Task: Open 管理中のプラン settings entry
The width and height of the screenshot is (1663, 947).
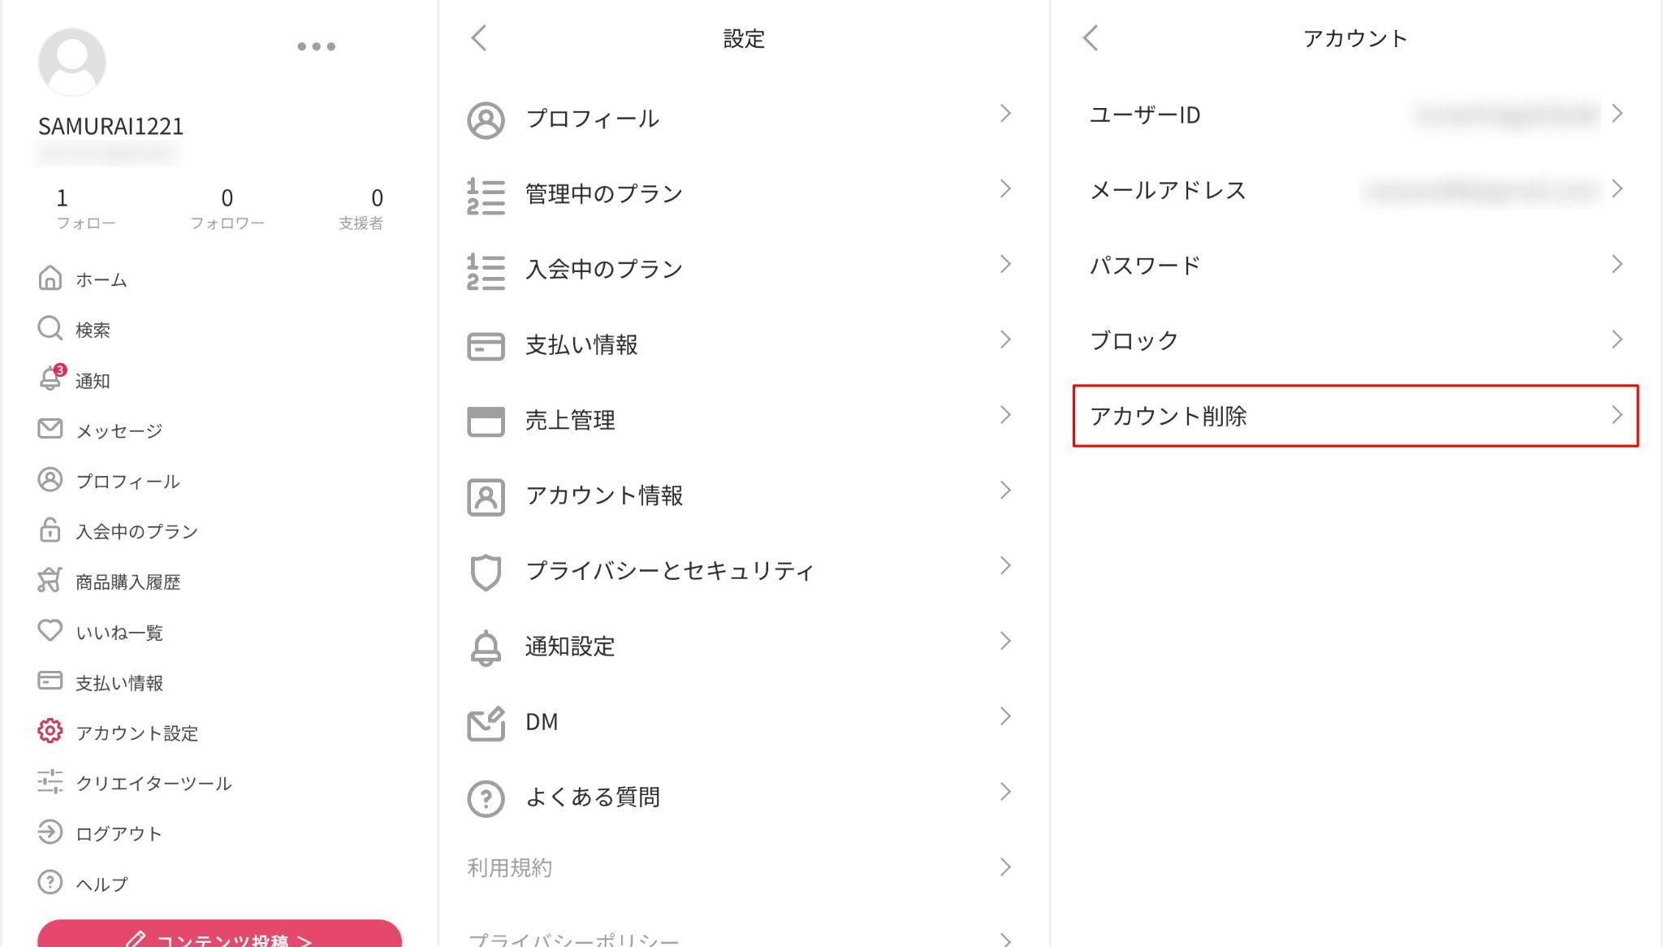Action: (x=741, y=194)
